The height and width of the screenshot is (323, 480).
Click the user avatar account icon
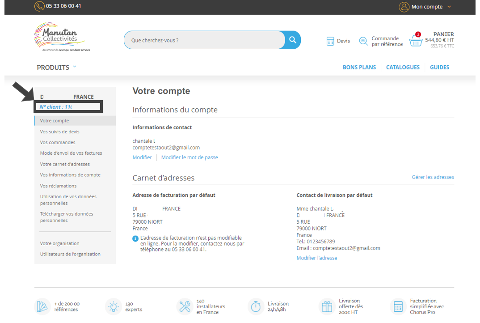tap(404, 7)
